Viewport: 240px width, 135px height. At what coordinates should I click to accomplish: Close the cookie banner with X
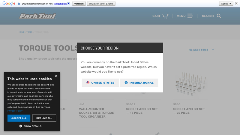tap(56, 76)
